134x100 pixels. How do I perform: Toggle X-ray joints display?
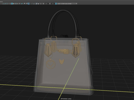[x=40, y=4]
